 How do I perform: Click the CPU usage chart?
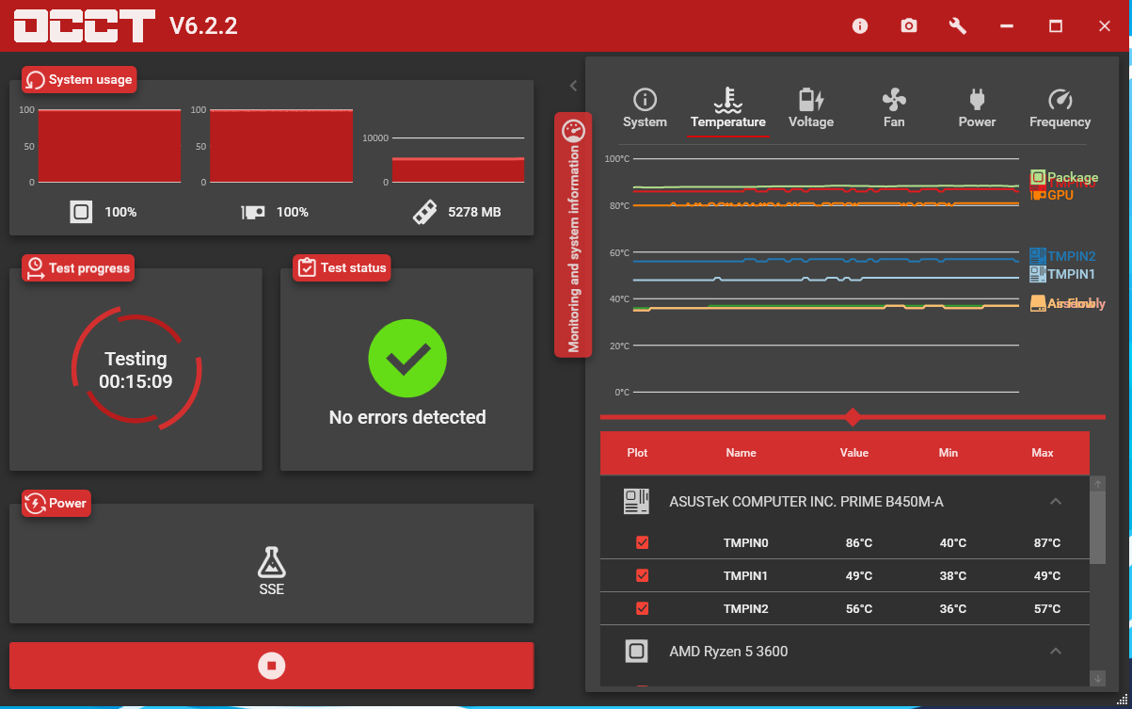tap(109, 146)
